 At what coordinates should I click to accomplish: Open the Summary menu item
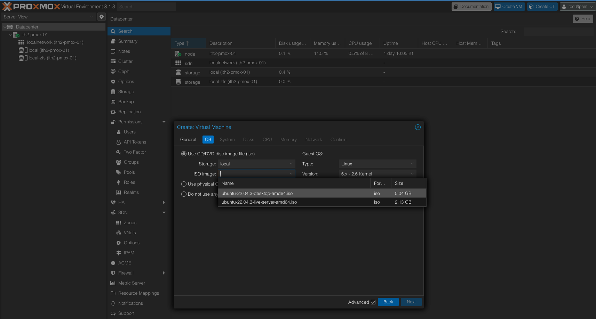(128, 41)
